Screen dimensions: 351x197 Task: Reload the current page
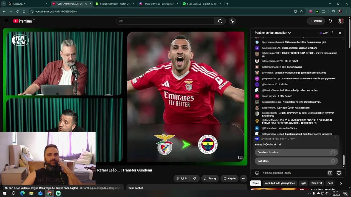click(x=17, y=11)
